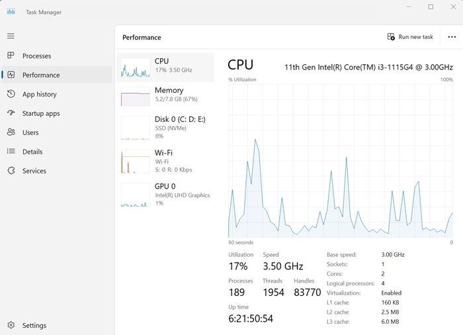Viewport: 463px width, 335px height.
Task: Click the Task Manager app icon
Action: coord(11,11)
